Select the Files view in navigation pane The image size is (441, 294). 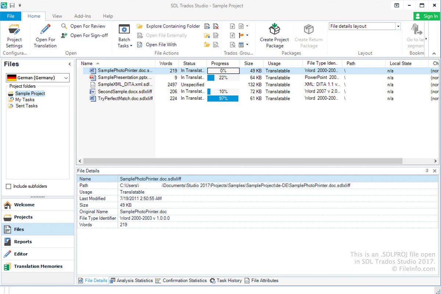click(38, 229)
